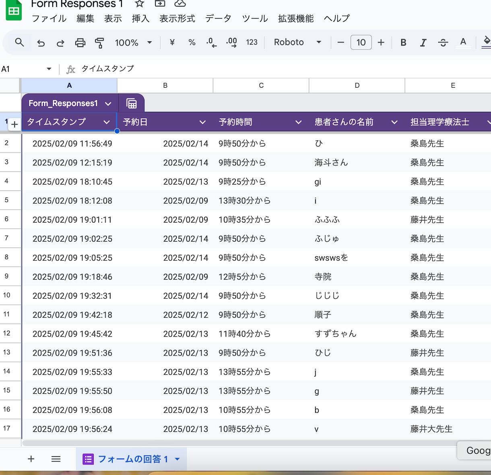Open the 予約時間 column filter dropdown
Viewport: 491px width, 475px height.
pyautogui.click(x=298, y=122)
